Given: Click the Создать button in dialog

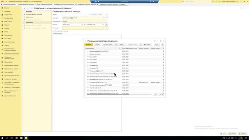Looking at the screenshot, I should pos(97,45).
